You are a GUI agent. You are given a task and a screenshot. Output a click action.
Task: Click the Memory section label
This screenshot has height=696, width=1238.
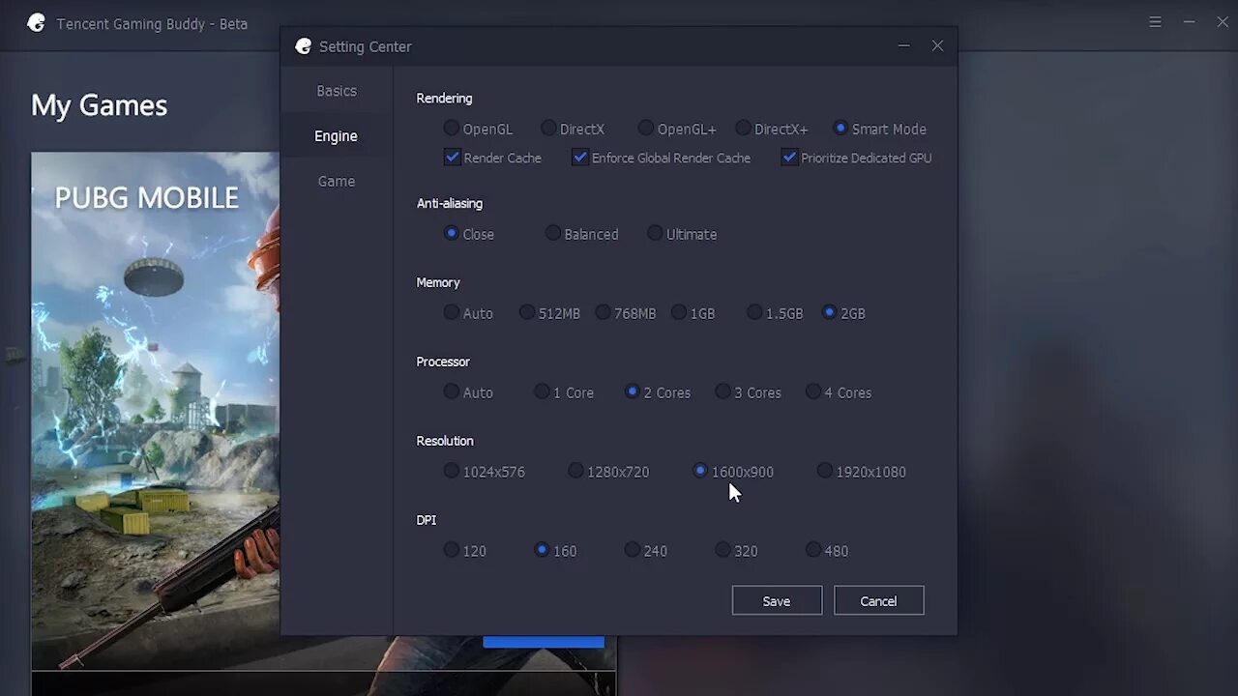438,282
